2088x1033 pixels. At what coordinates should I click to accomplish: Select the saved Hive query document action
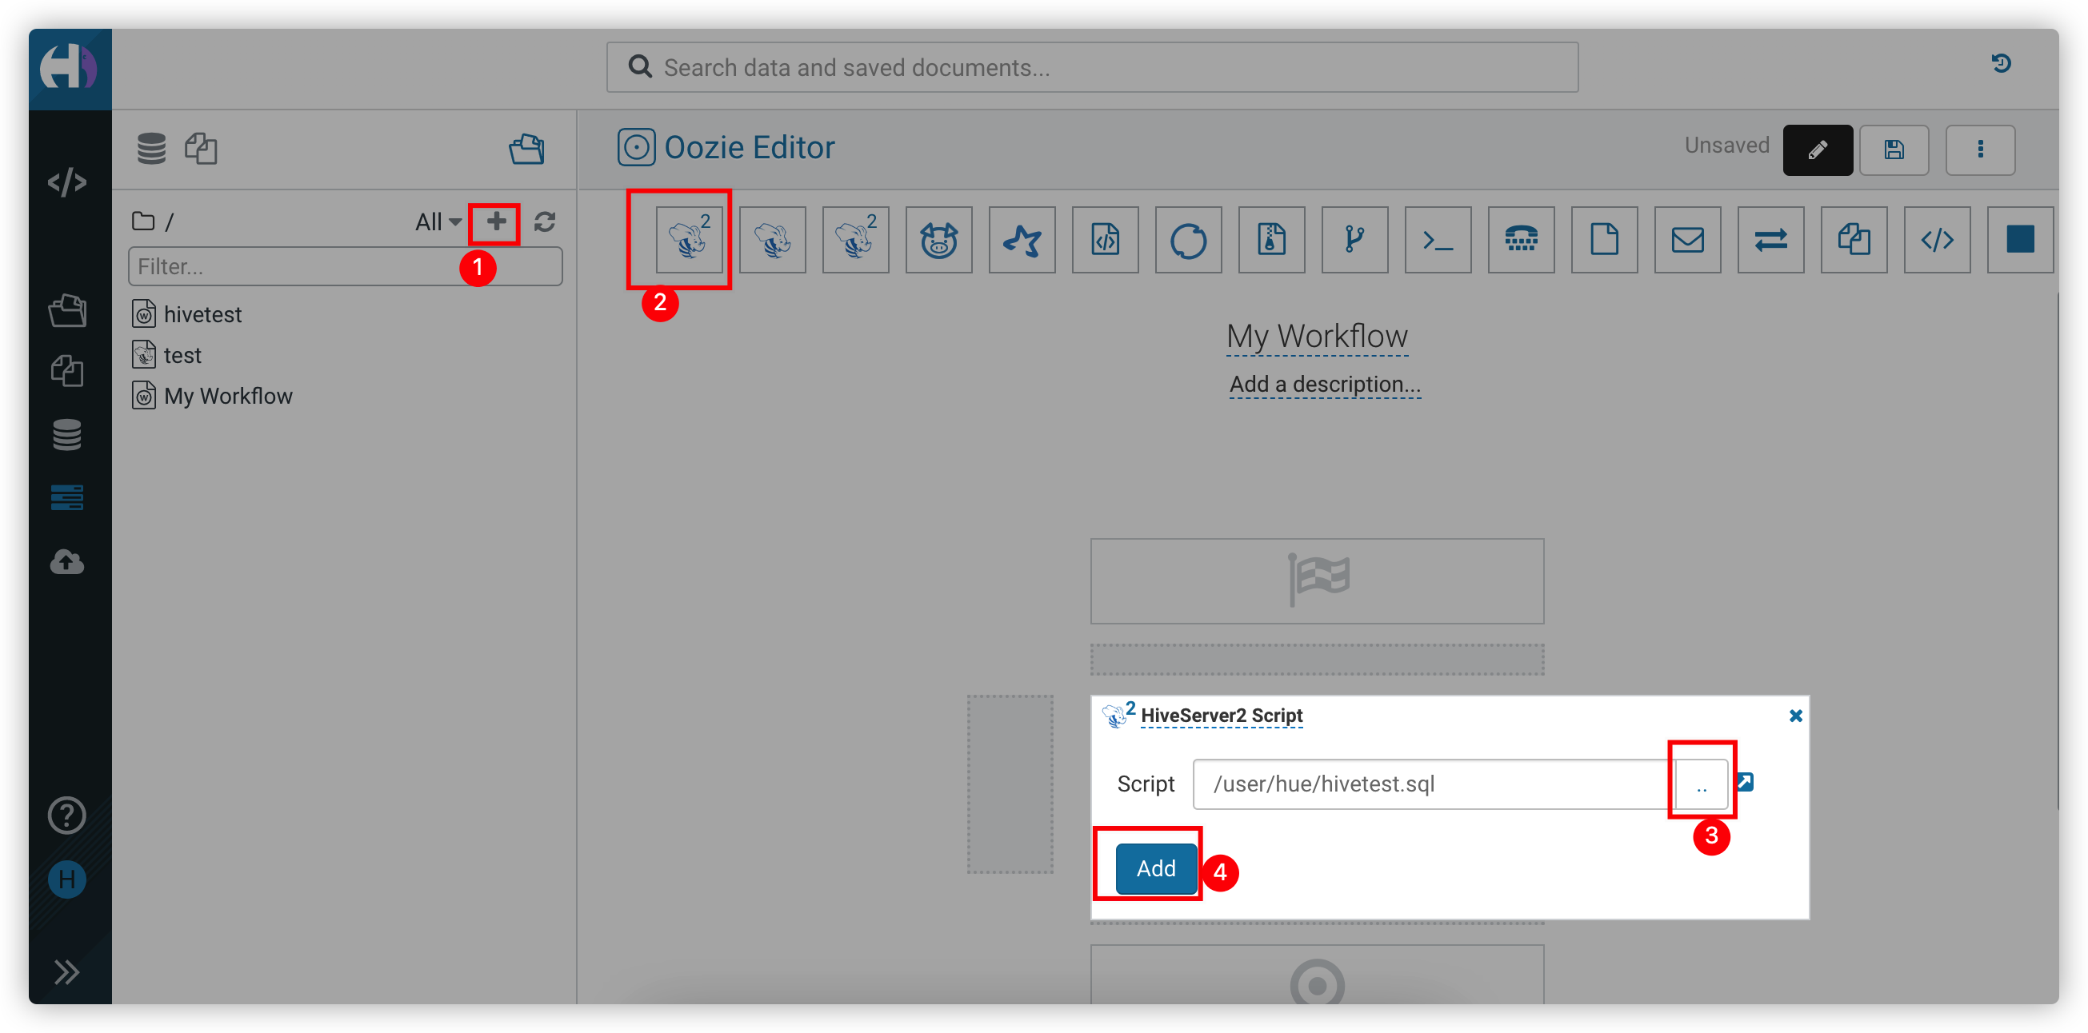856,240
